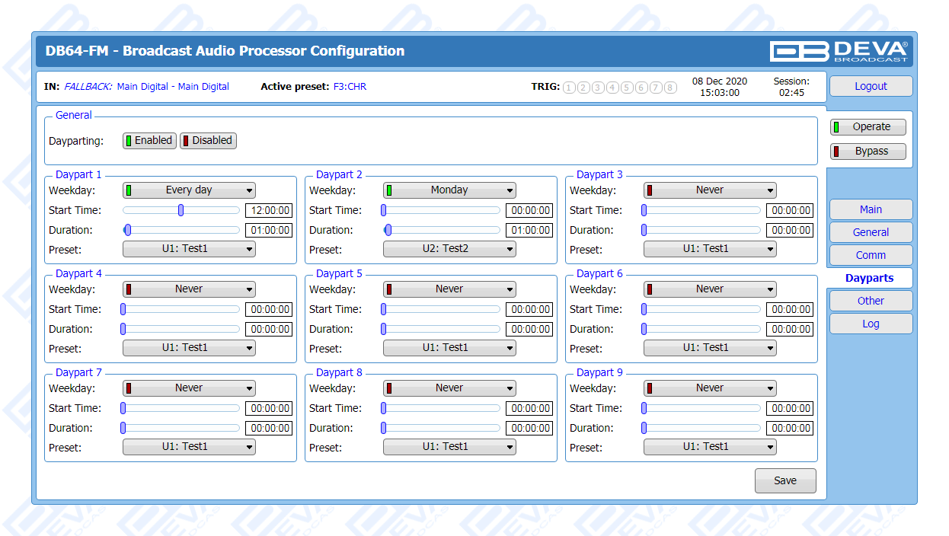Expand Daypart 2 Preset dropdown showing U2: Test2
The height and width of the screenshot is (536, 949).
tap(449, 249)
